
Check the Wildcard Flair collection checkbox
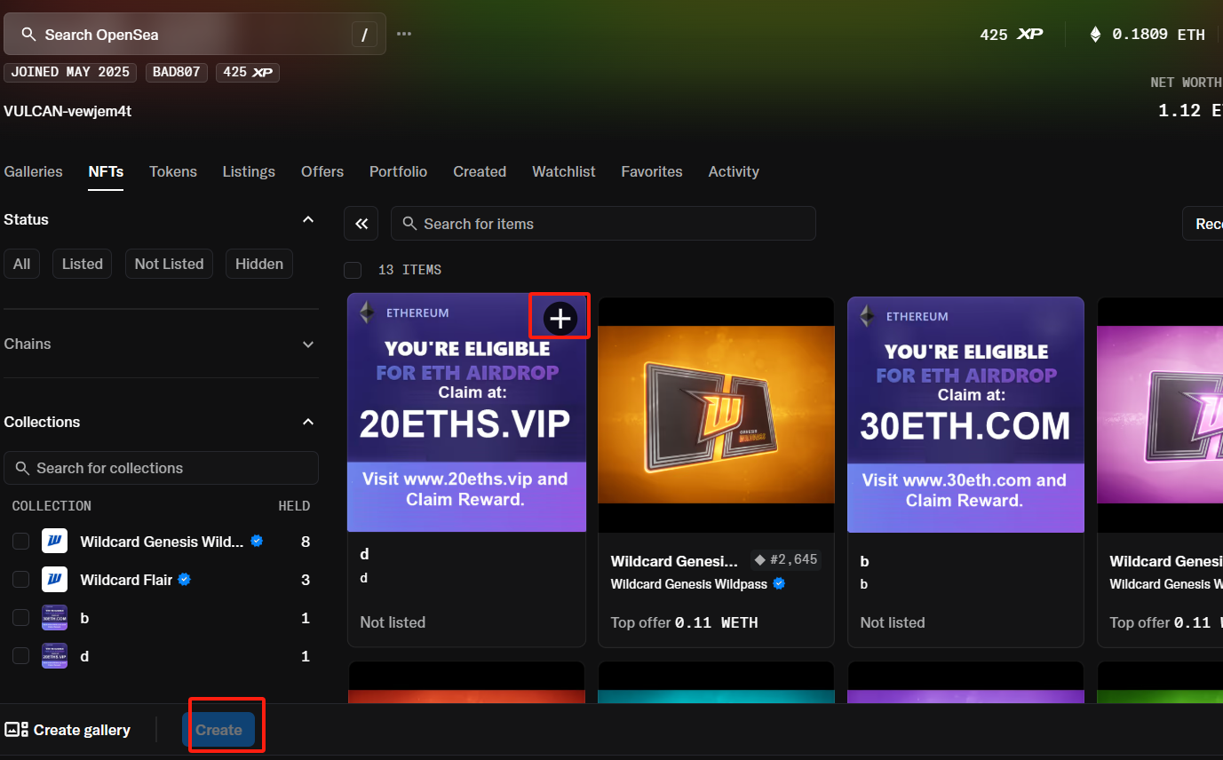21,580
